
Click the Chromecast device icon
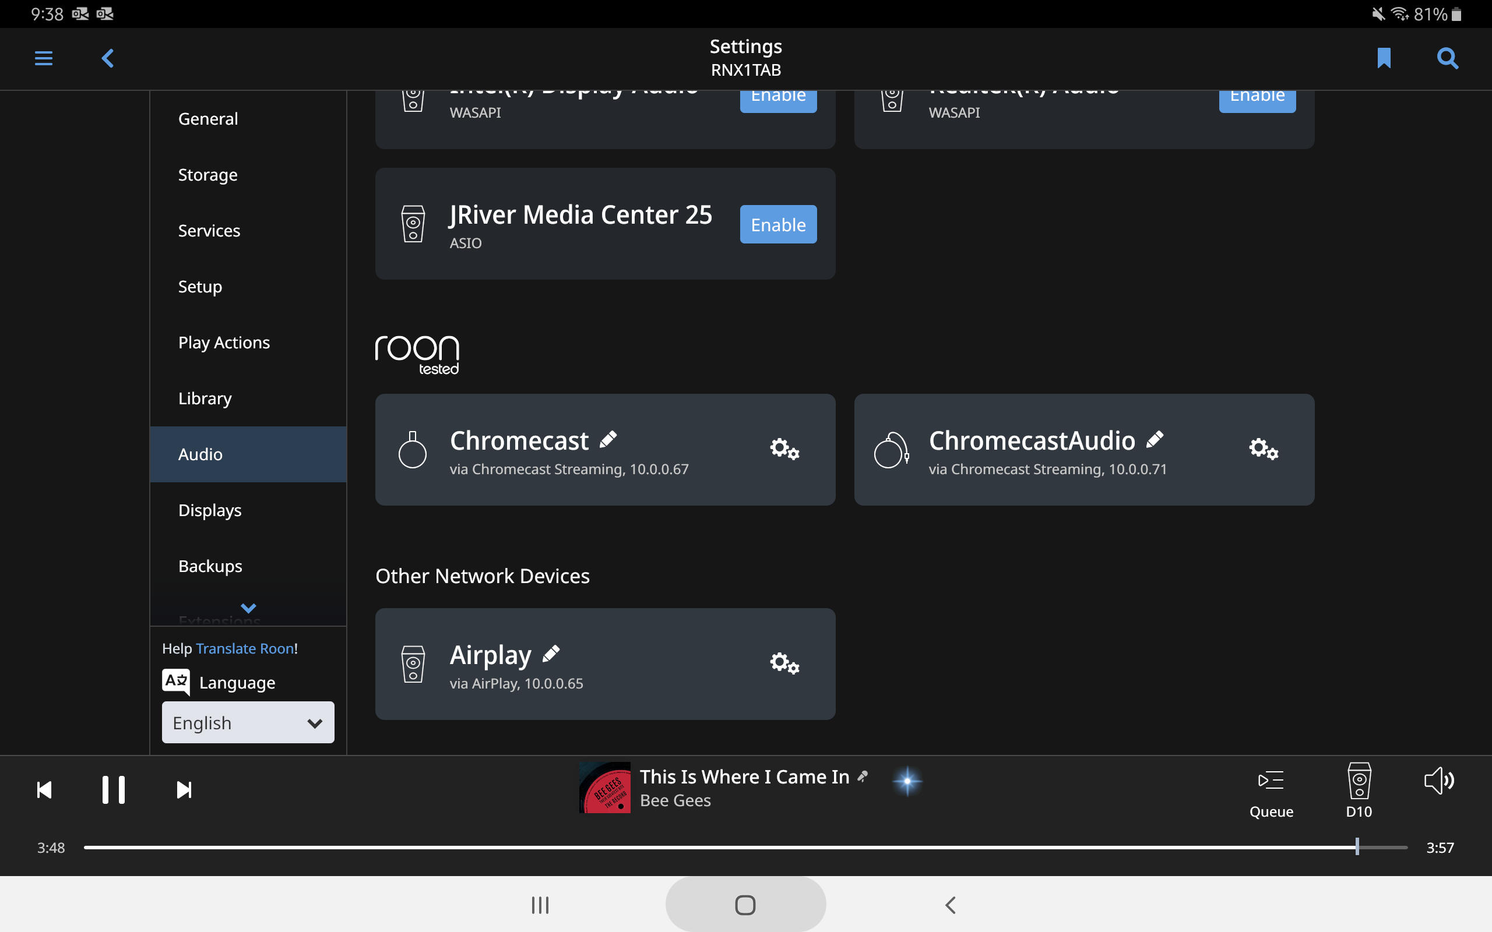pyautogui.click(x=413, y=450)
